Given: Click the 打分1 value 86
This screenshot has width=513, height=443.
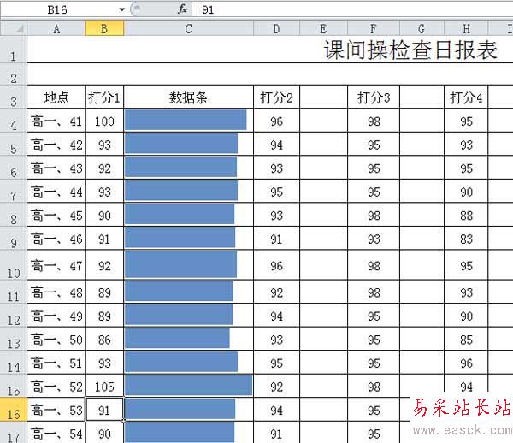Looking at the screenshot, I should [x=104, y=340].
